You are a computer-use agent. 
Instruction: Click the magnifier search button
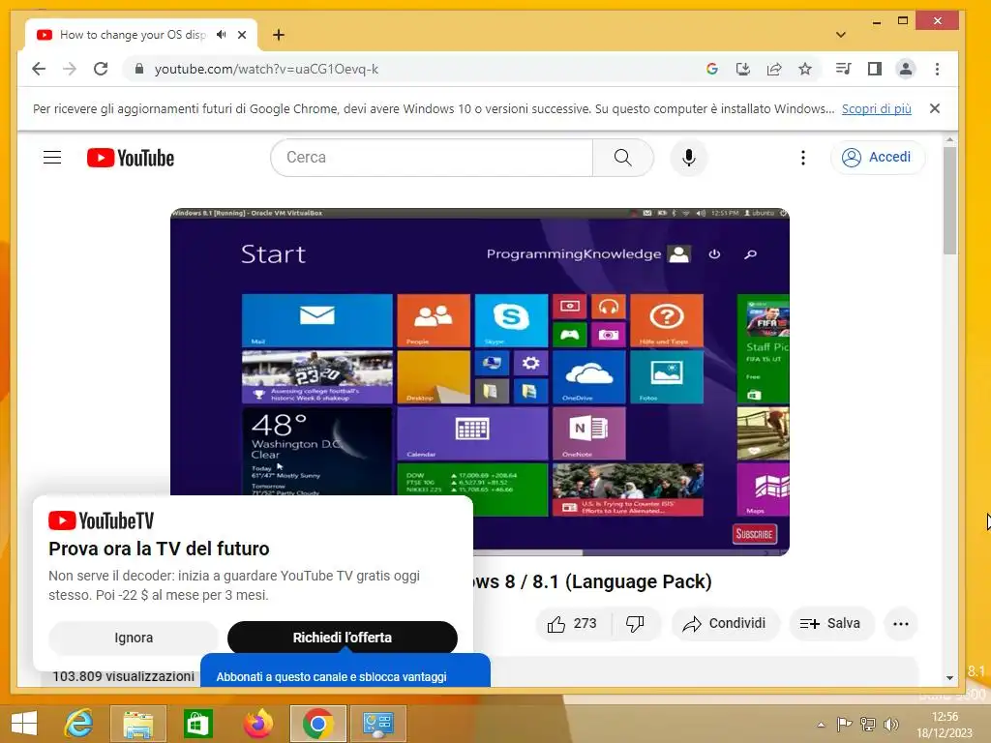tap(622, 158)
